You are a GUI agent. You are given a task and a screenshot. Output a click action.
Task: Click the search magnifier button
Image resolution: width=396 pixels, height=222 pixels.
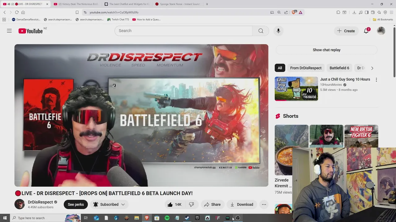261,31
